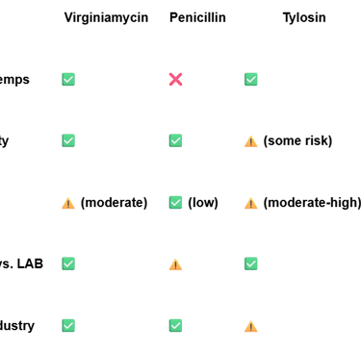Image resolution: width=361 pixels, height=352 pixels.
Task: Click the (moderate-high) text
Action: 312,203
